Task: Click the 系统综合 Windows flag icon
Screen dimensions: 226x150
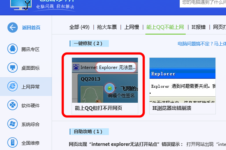Action: tap(12, 124)
